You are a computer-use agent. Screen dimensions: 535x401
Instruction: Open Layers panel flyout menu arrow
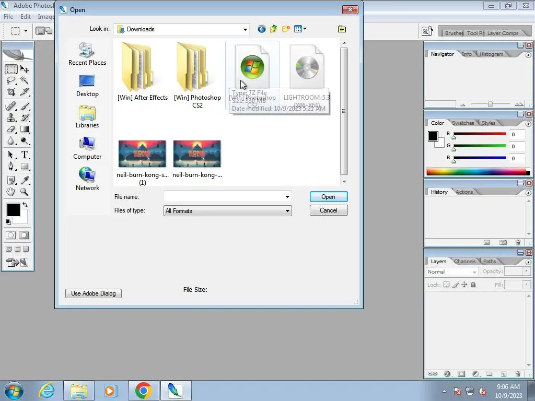528,262
